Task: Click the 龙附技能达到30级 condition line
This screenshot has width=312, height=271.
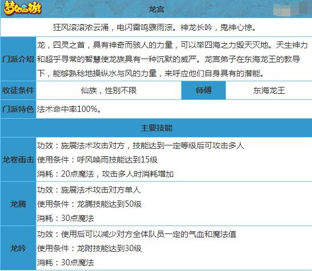Action: pyautogui.click(x=89, y=248)
